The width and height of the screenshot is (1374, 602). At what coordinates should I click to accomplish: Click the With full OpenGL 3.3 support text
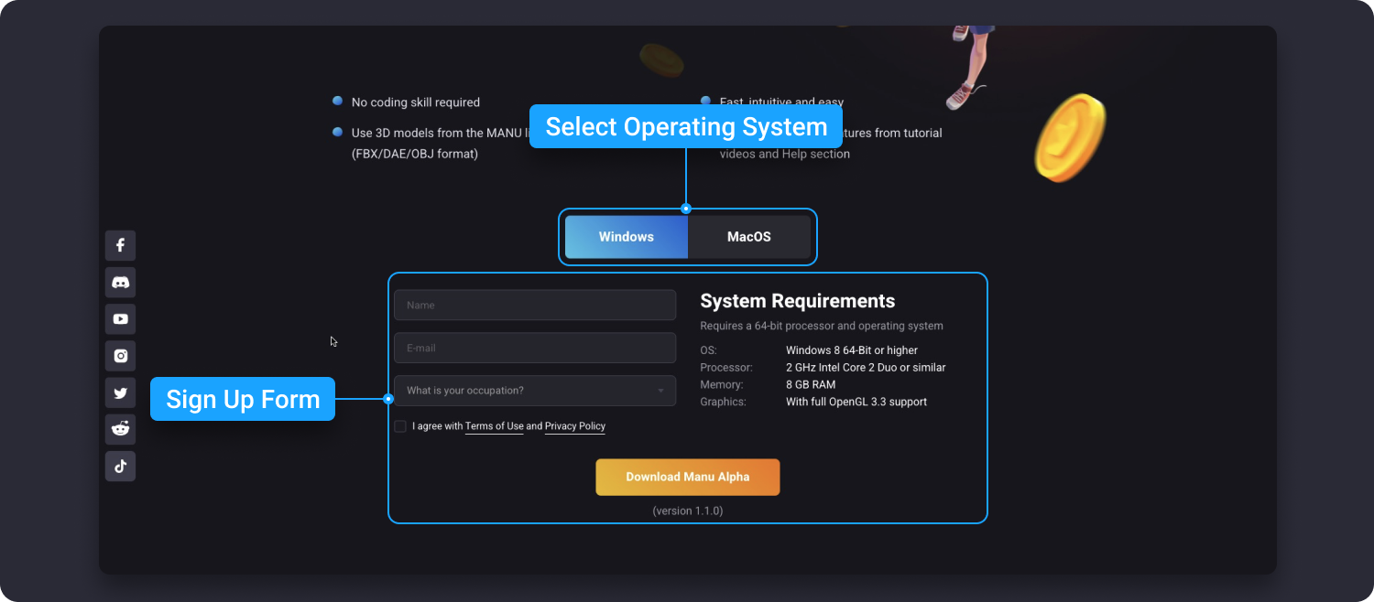click(x=856, y=402)
